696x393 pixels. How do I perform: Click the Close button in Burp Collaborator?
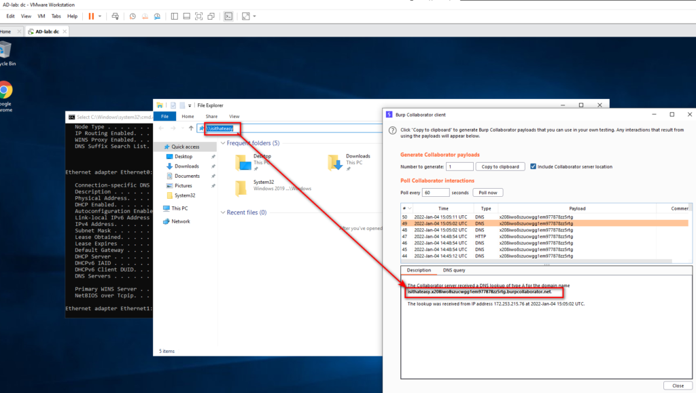678,386
